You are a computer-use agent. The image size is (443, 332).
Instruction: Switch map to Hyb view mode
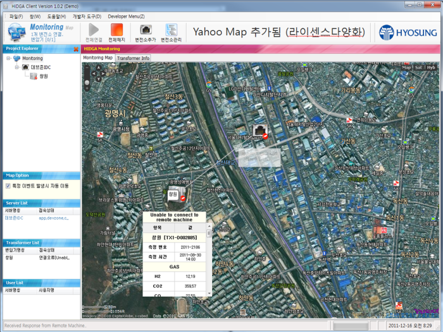click(x=431, y=68)
